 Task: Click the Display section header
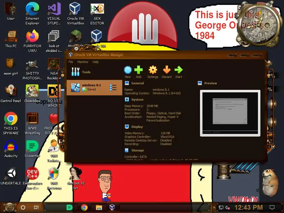[137, 127]
